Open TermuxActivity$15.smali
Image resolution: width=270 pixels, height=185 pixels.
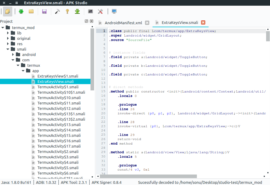59,135
